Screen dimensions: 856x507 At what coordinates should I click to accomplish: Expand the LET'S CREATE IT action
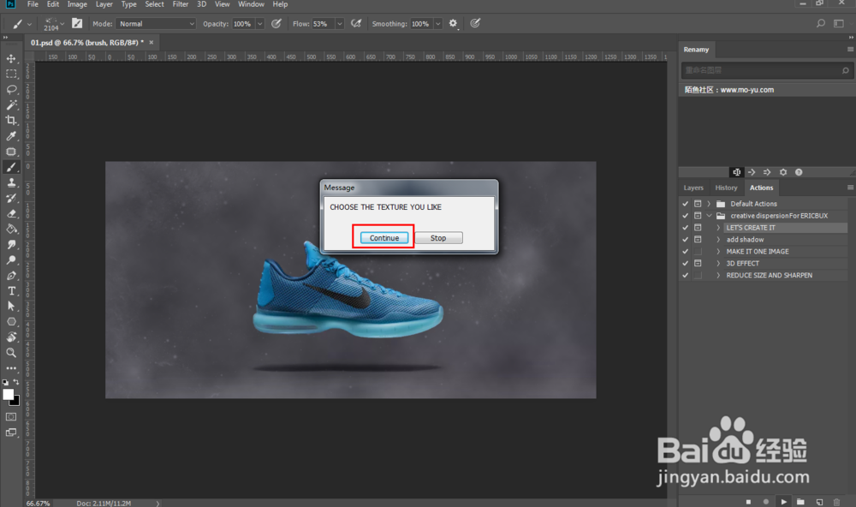tap(718, 228)
